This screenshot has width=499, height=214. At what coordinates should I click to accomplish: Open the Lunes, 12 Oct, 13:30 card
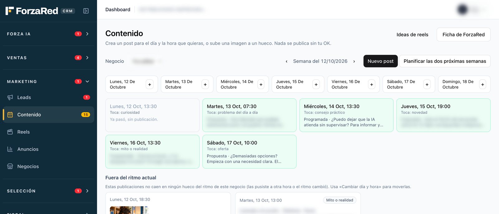click(153, 115)
